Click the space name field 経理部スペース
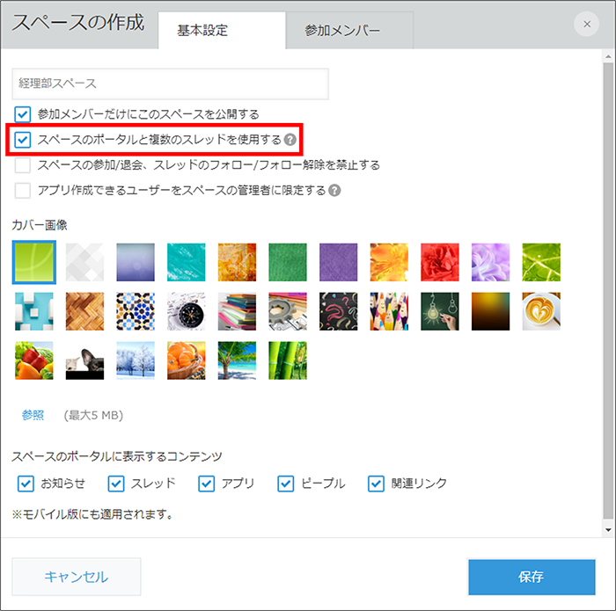616x611 pixels. pos(171,84)
